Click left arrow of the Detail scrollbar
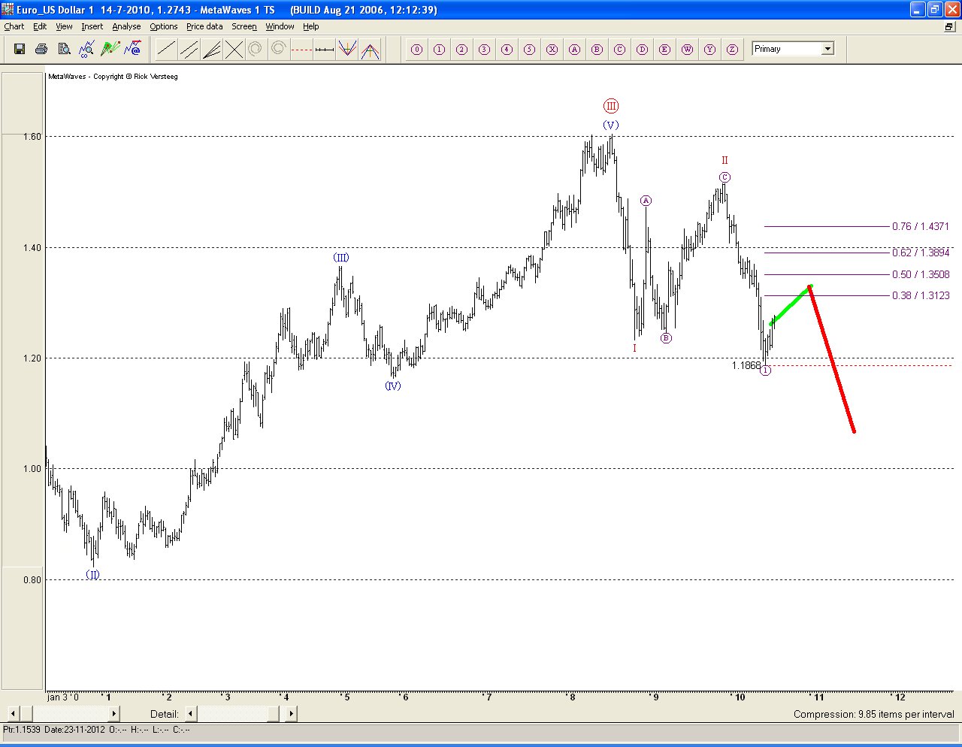962x747 pixels. pos(191,713)
